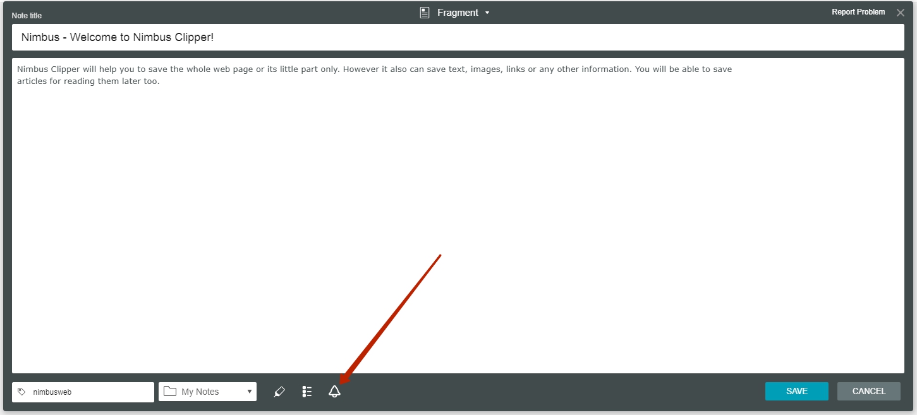Image resolution: width=917 pixels, height=415 pixels.
Task: Click the reminder bell icon
Action: [x=334, y=392]
